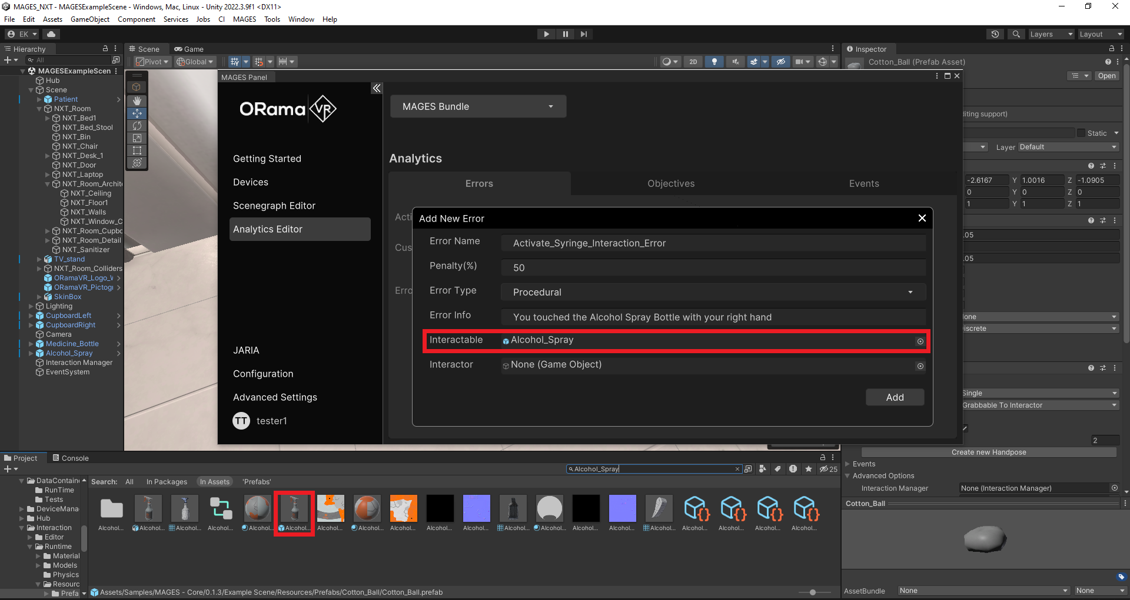1130x600 pixels.
Task: Switch to the Objectives tab
Action: pyautogui.click(x=671, y=183)
